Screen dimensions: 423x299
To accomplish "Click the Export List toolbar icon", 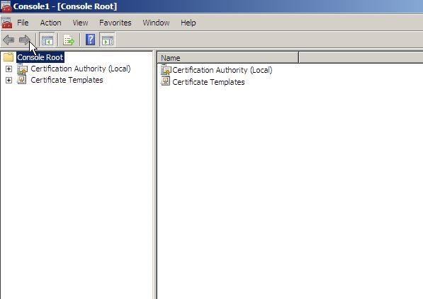I will [69, 40].
